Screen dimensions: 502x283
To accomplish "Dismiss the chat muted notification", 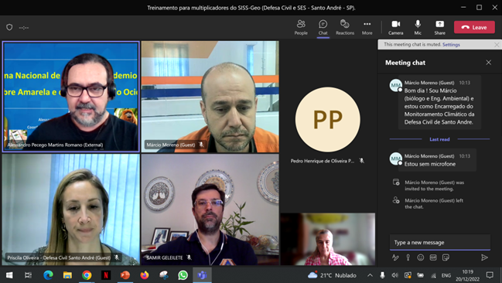I will (497, 45).
